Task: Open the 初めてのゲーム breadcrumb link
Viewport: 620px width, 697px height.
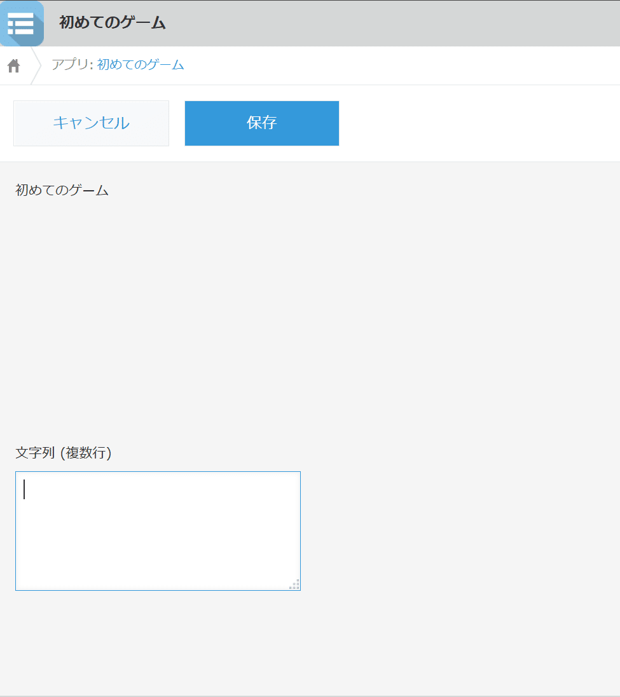Action: coord(141,65)
